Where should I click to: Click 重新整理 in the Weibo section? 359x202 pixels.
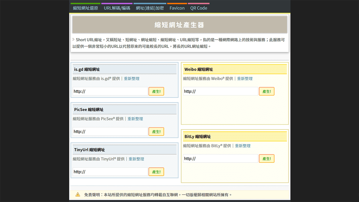click(x=245, y=79)
